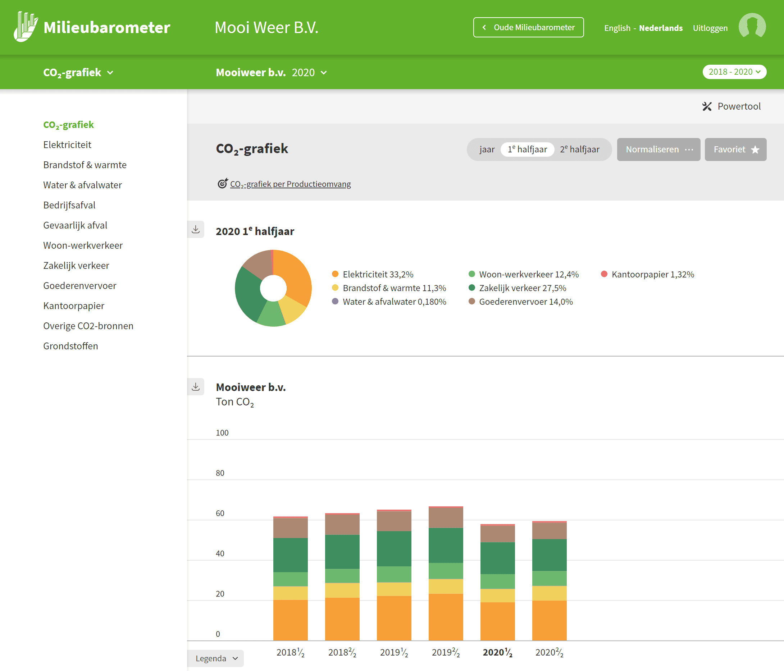Open the CO2-grafiek per Productieomvang link
The width and height of the screenshot is (784, 671).
290,184
